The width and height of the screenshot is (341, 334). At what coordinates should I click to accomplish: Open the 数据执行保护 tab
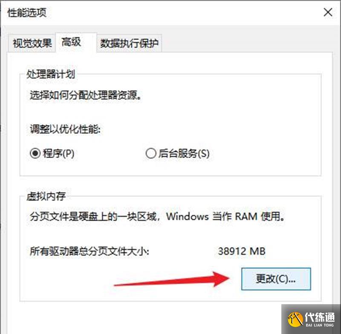pos(129,43)
